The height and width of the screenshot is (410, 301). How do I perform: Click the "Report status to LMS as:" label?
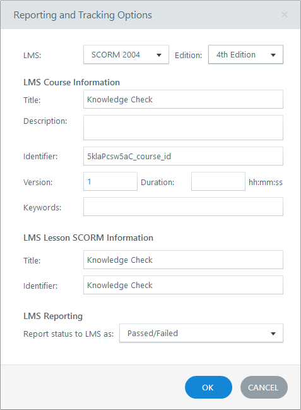[68, 334]
